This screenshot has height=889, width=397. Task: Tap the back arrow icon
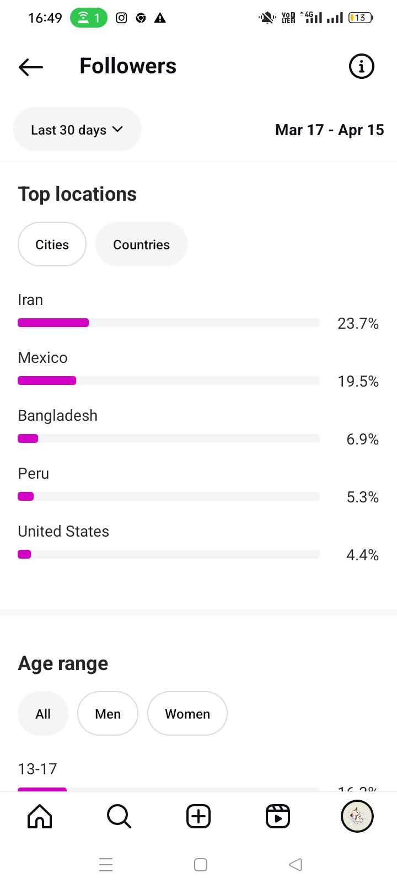(31, 67)
